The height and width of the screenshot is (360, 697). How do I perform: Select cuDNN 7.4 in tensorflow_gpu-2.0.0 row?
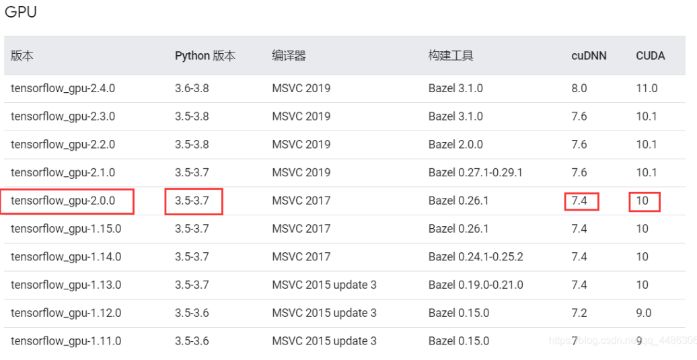[579, 201]
